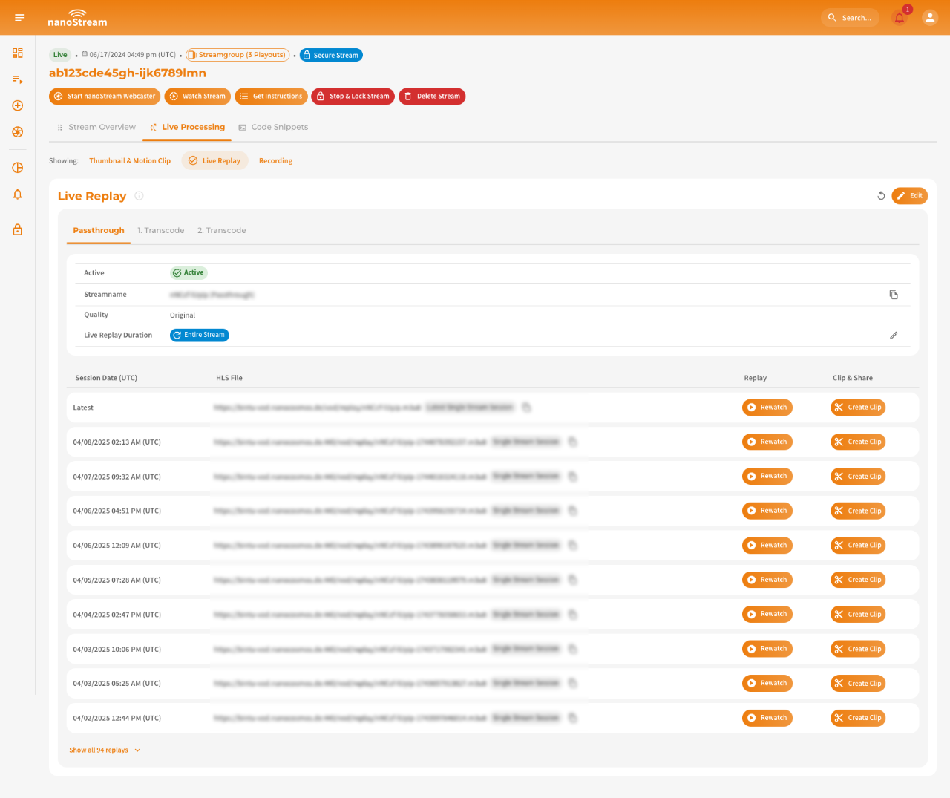Image resolution: width=950 pixels, height=798 pixels.
Task: Click the stream ID ab123cde45gh-ijk6789lmn
Action: [x=128, y=73]
